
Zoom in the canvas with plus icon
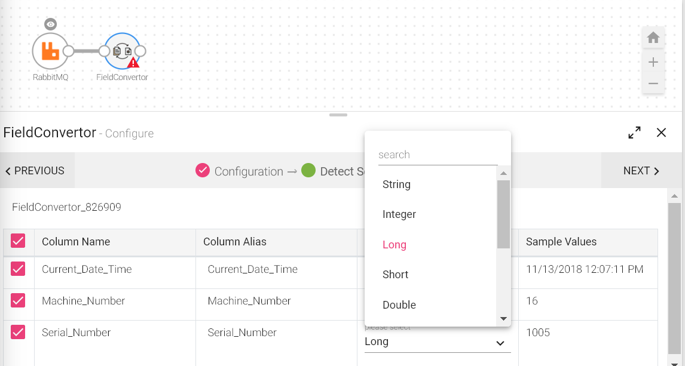653,62
